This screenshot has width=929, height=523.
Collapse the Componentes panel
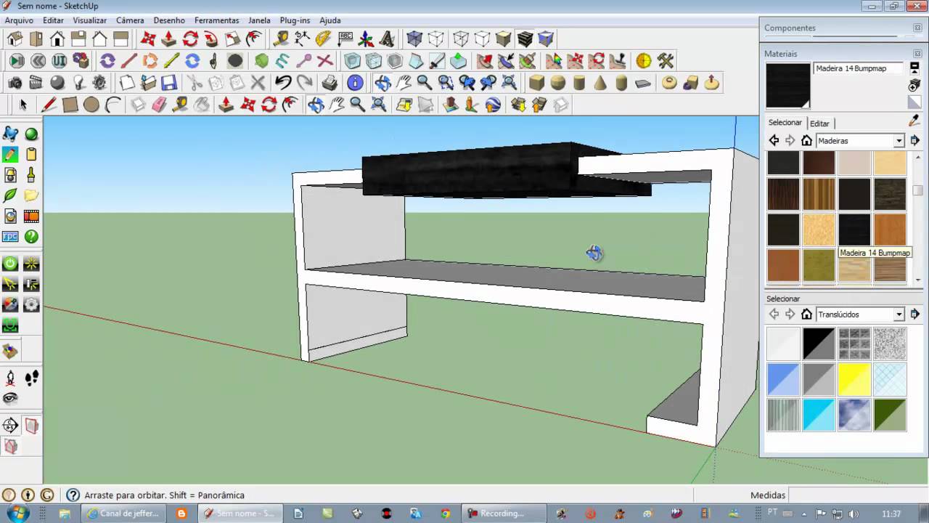pyautogui.click(x=917, y=28)
